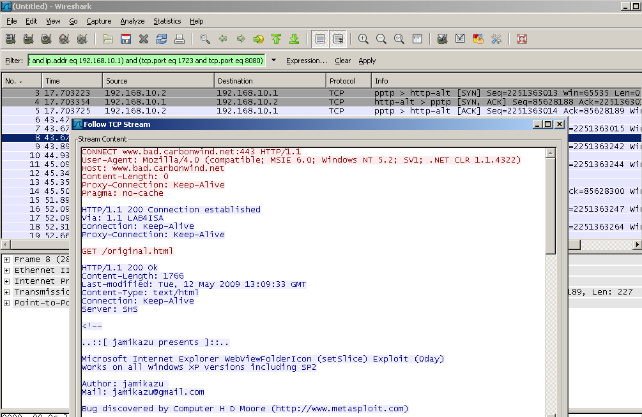The height and width of the screenshot is (417, 642).
Task: Close the capture file
Action: point(144,39)
